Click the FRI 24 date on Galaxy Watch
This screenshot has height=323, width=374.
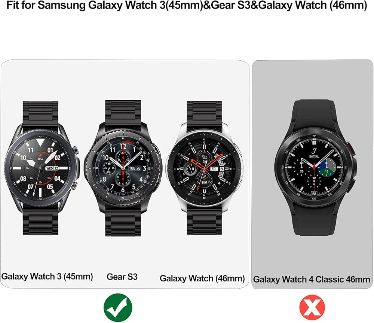click(217, 169)
